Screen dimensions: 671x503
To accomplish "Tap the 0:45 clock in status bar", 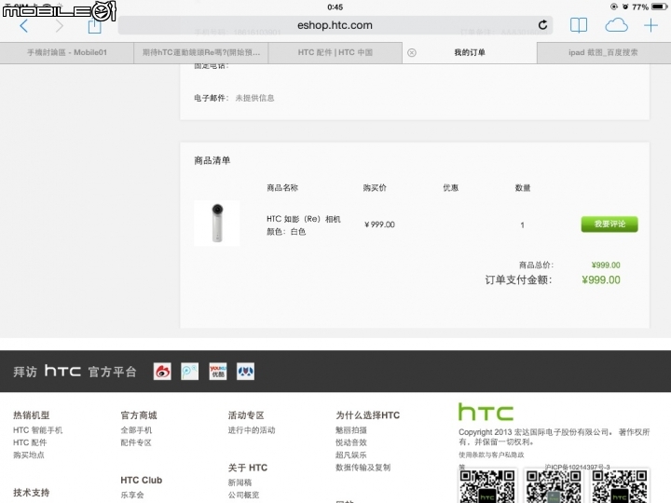I will pyautogui.click(x=335, y=7).
